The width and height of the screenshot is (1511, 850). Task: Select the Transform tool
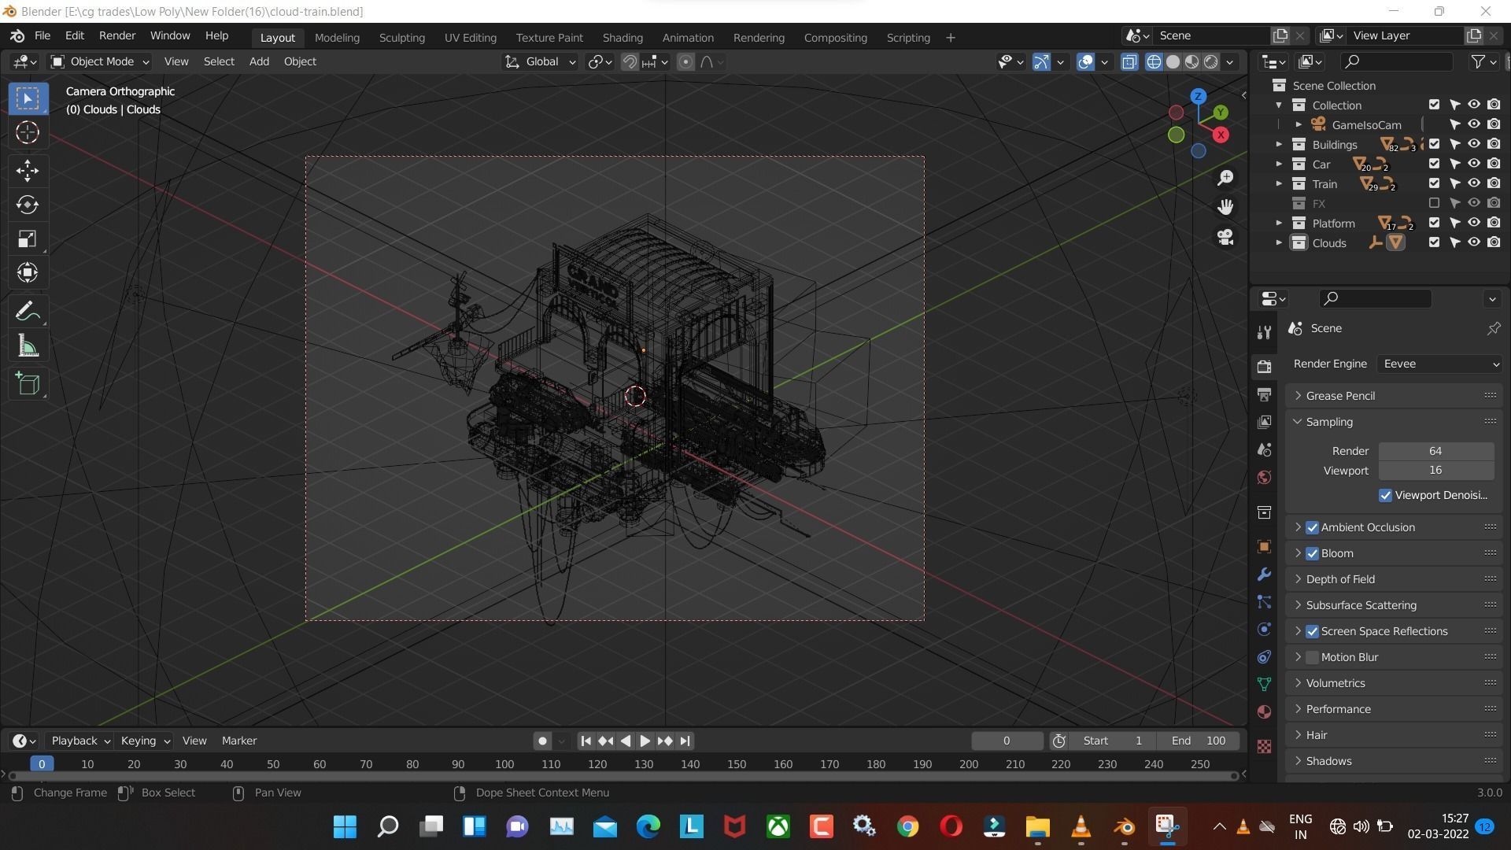[x=28, y=273]
